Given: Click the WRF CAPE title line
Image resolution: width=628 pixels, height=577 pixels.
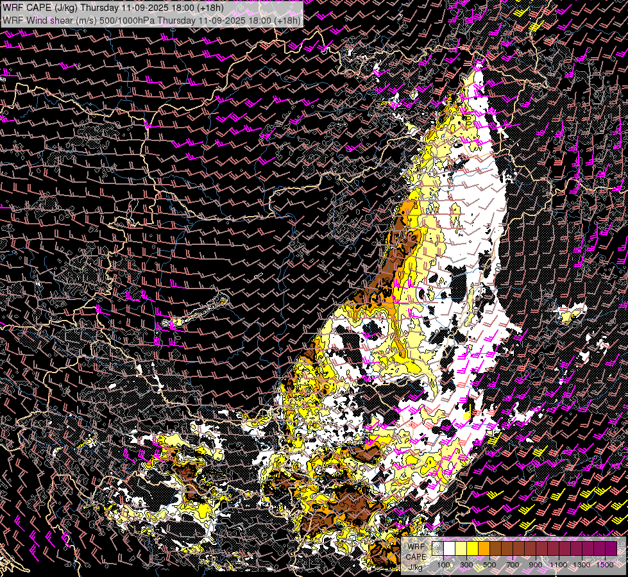Looking at the screenshot, I should (x=114, y=8).
